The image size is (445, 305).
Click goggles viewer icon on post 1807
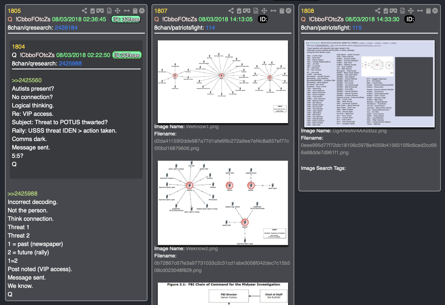(x=247, y=11)
